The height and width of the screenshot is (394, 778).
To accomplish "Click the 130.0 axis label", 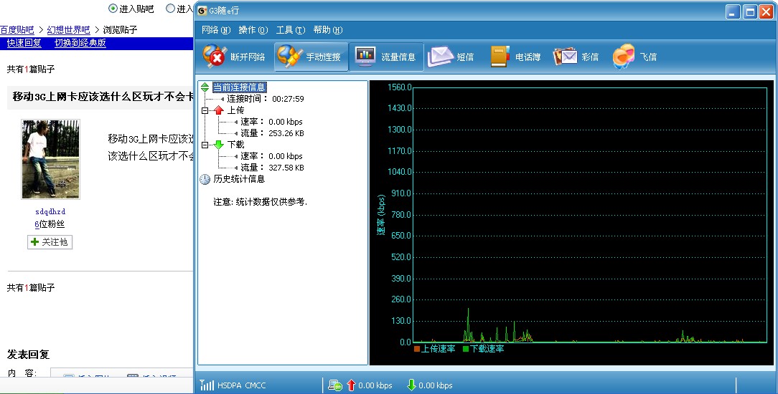I will (401, 321).
